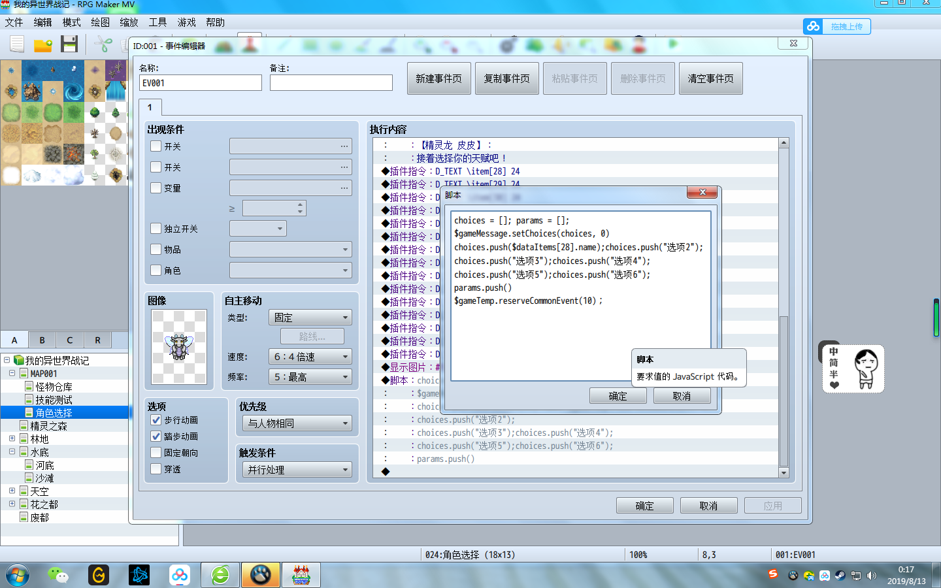
Task: Open the 360 browser taskbar icon
Action: pos(220,575)
